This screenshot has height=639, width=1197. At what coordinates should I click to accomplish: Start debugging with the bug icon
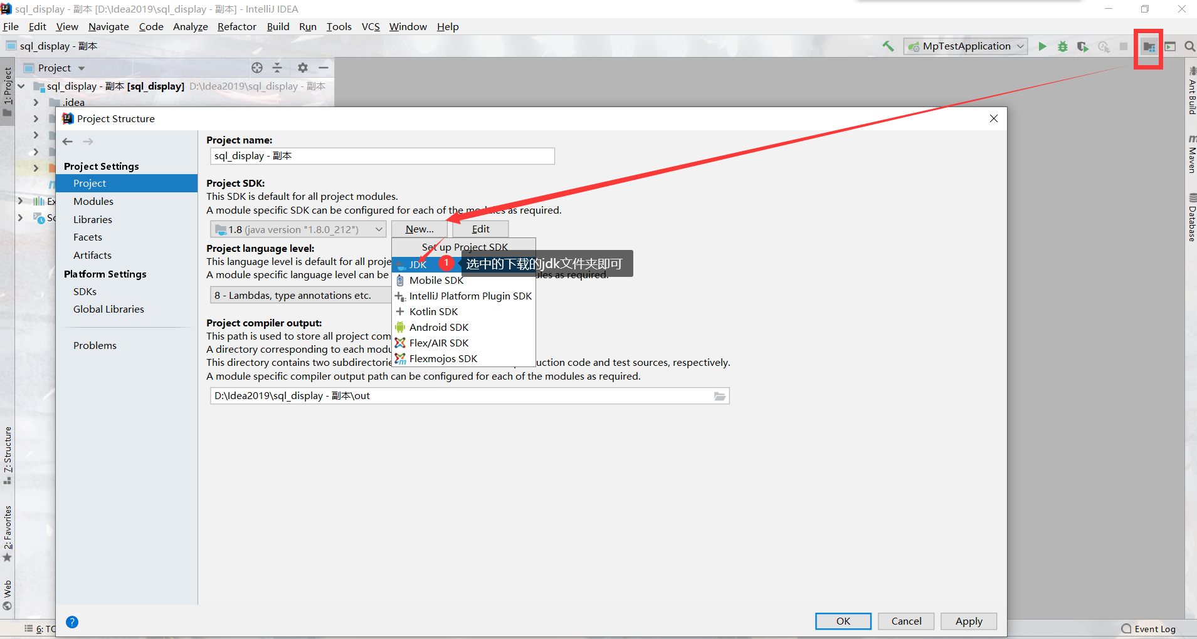(x=1063, y=46)
